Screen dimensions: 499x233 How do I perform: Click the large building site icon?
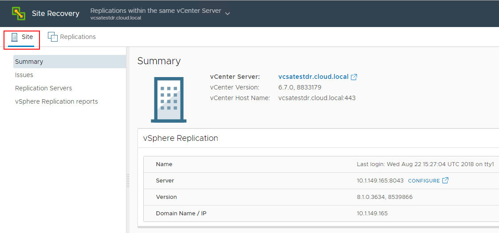point(169,100)
